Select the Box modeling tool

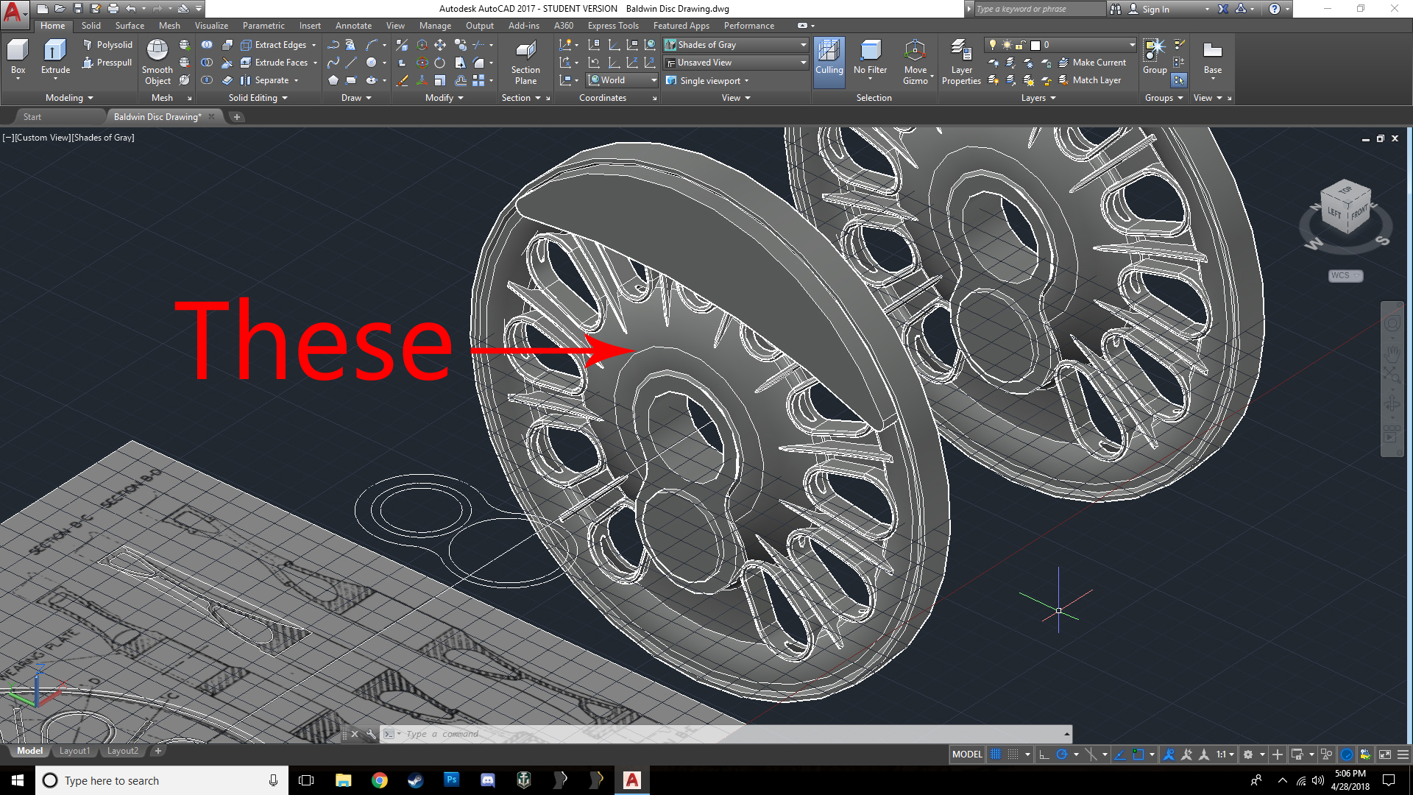[x=18, y=57]
